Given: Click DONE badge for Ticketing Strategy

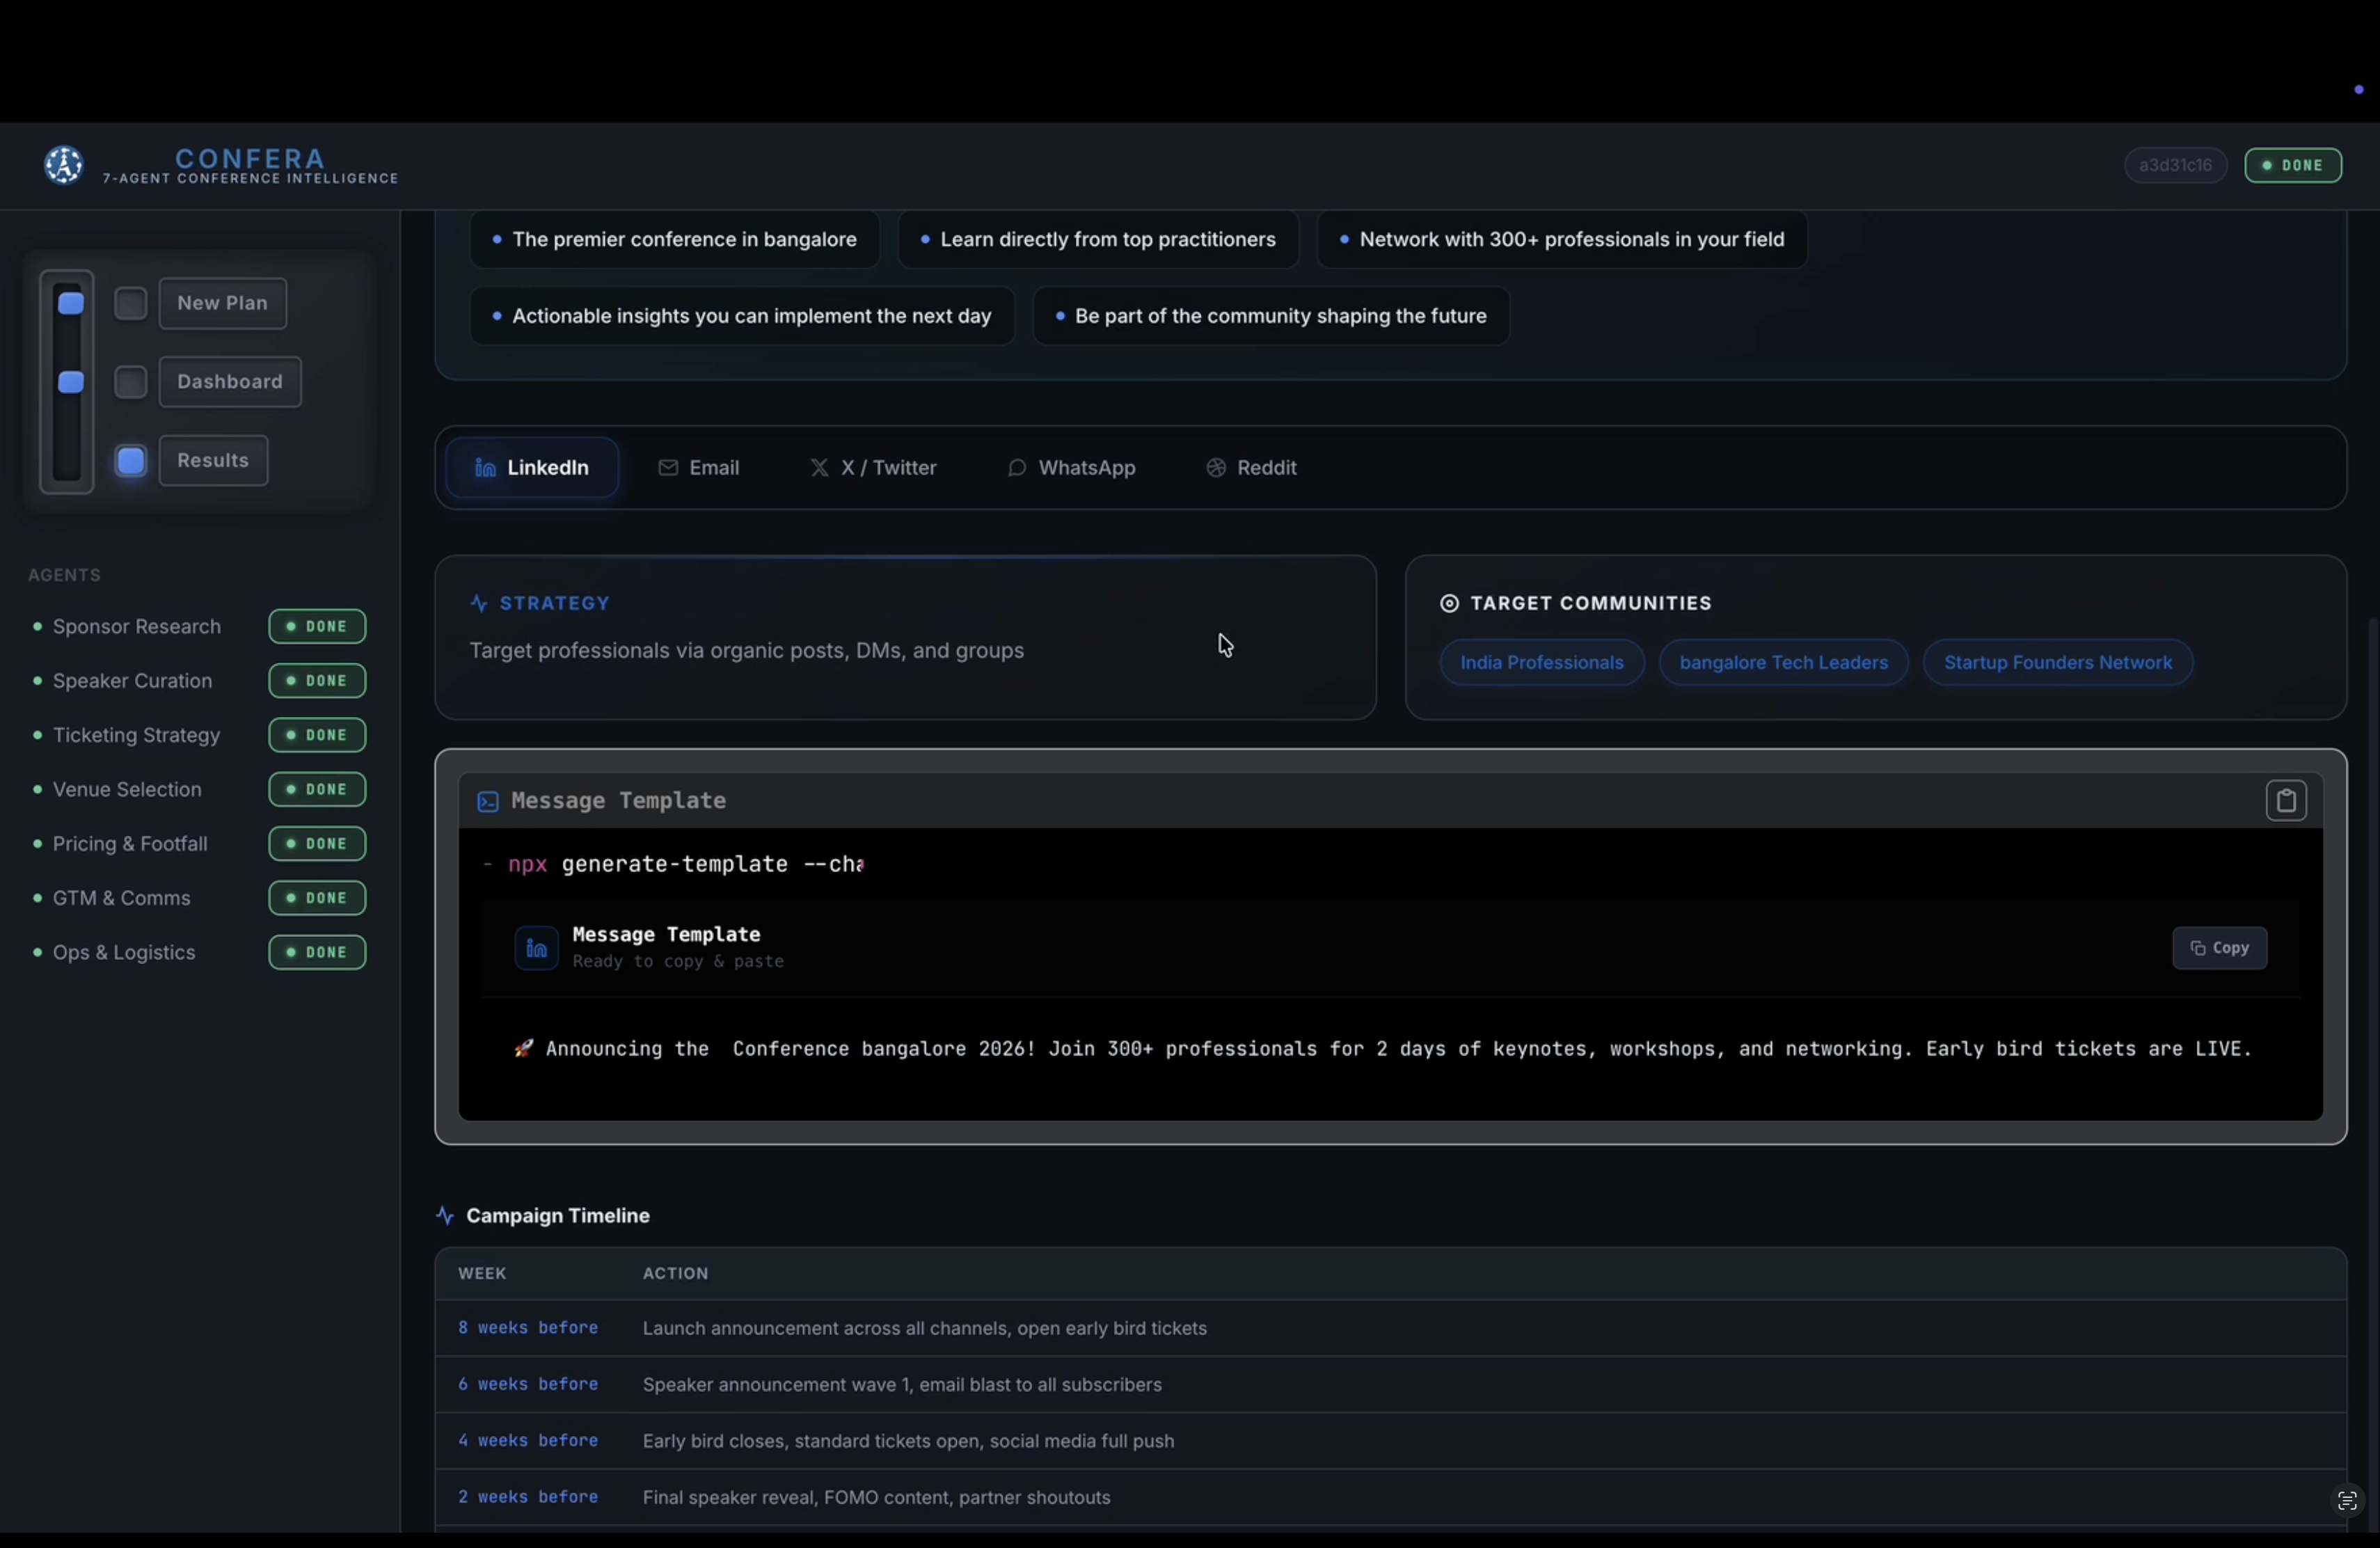Looking at the screenshot, I should coord(317,736).
